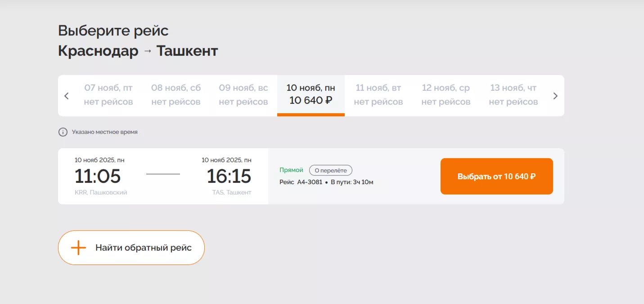Click the 11:05 departure time
The image size is (644, 304).
point(98,176)
